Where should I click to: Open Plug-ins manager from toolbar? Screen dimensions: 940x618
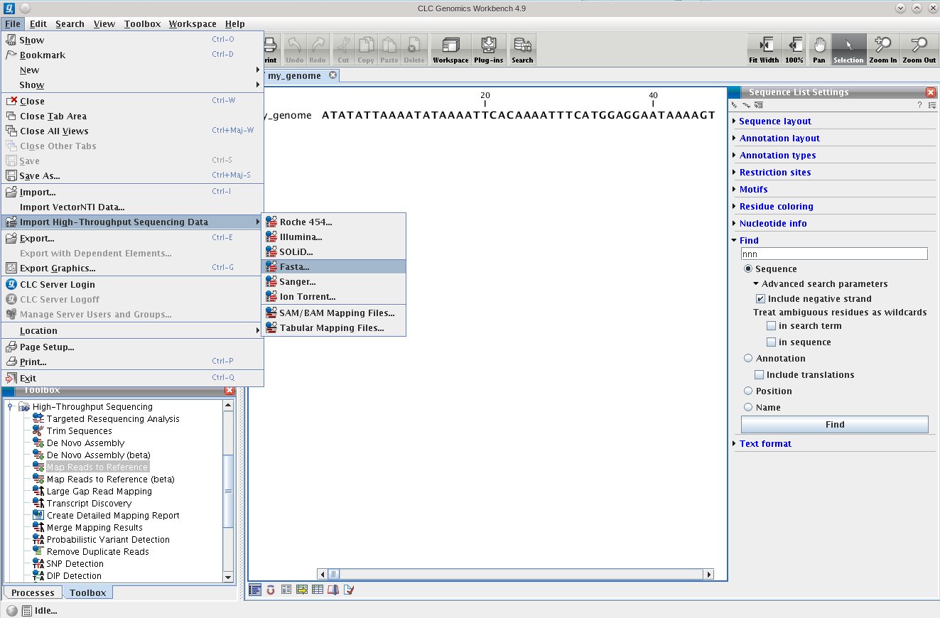point(488,49)
